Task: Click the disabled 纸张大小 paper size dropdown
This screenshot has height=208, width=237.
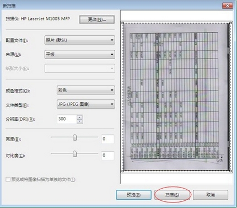Action: pyautogui.click(x=80, y=68)
